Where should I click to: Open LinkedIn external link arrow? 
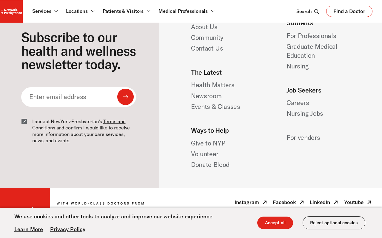336,202
